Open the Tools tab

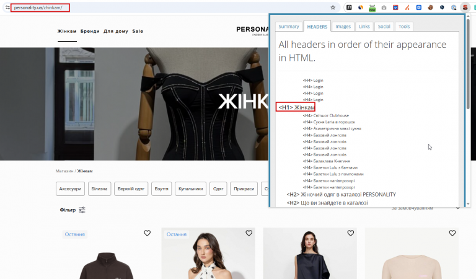point(404,27)
